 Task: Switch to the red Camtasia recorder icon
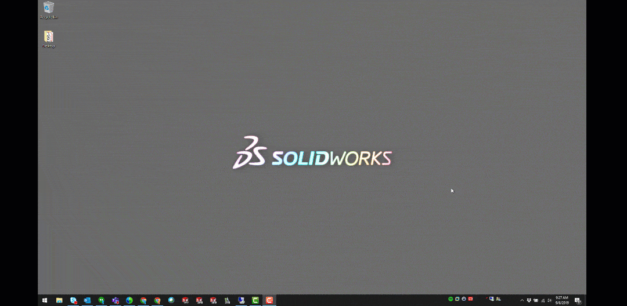(269, 300)
